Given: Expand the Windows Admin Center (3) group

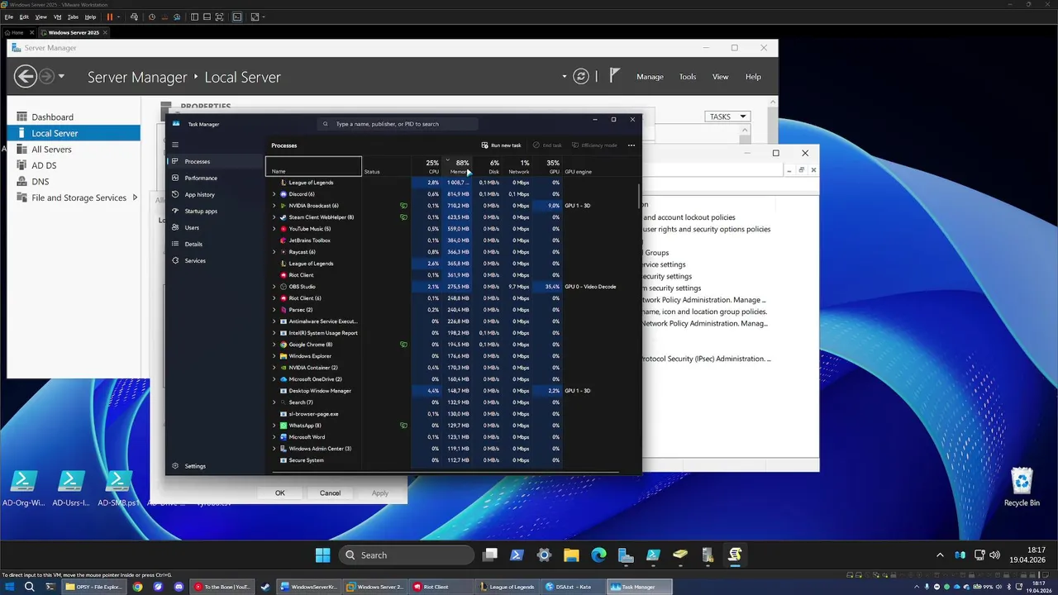Looking at the screenshot, I should pyautogui.click(x=274, y=449).
